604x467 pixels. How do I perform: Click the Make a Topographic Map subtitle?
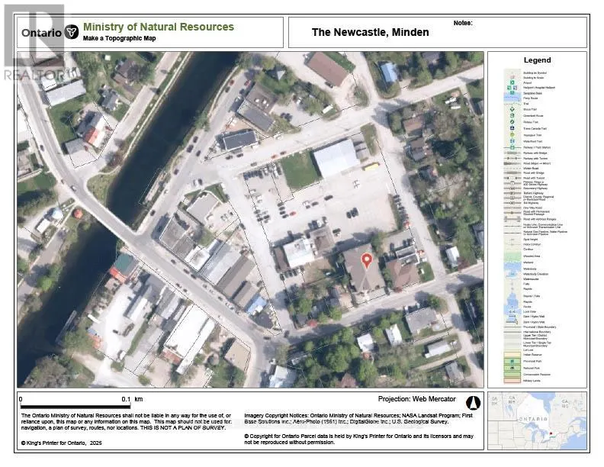119,38
